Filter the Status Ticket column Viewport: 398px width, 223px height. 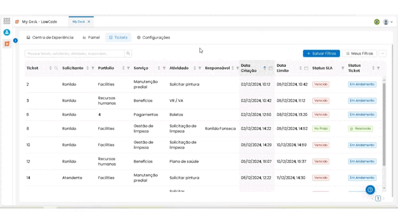(x=378, y=68)
